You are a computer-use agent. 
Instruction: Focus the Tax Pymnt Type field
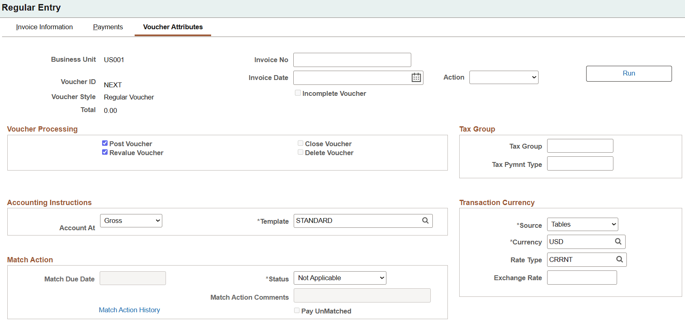point(580,164)
